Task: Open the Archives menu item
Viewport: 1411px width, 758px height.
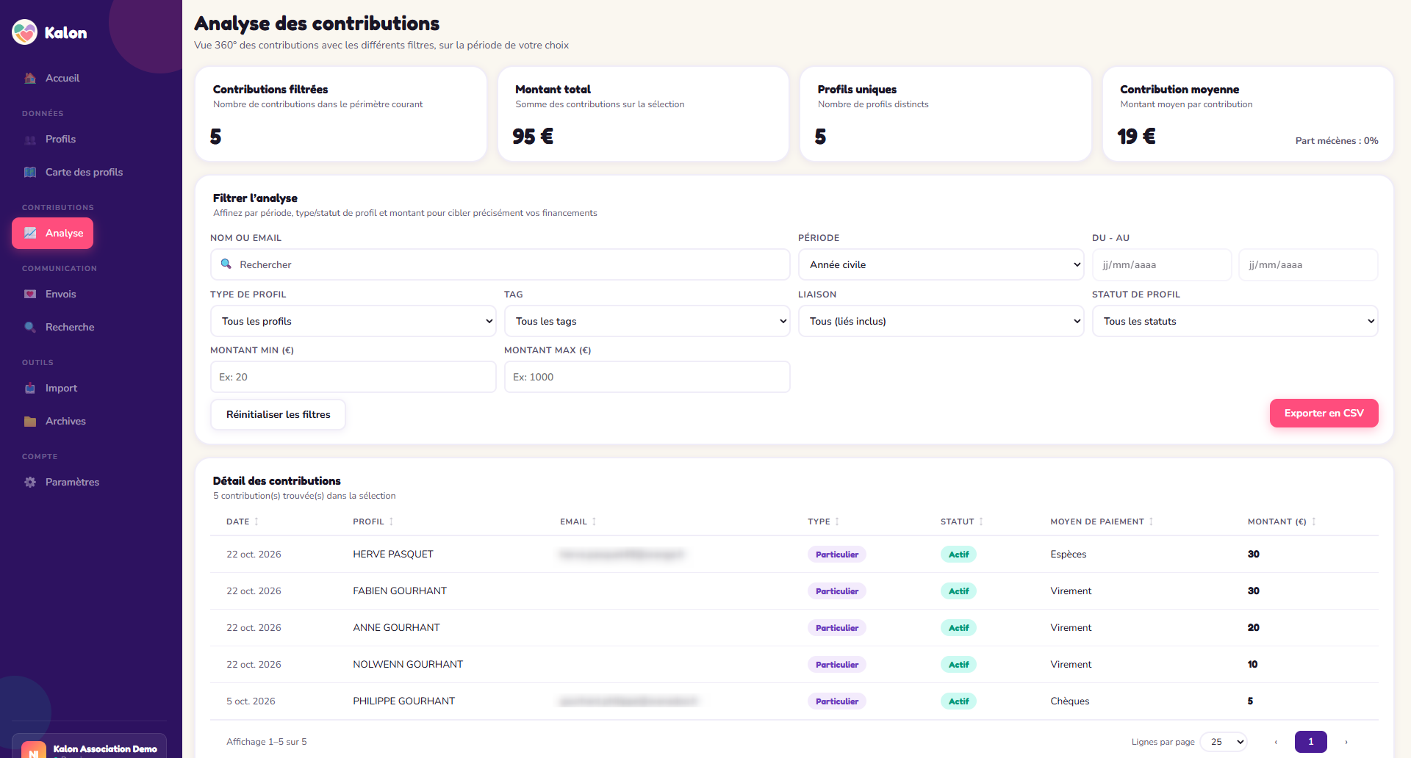Action: coord(65,421)
